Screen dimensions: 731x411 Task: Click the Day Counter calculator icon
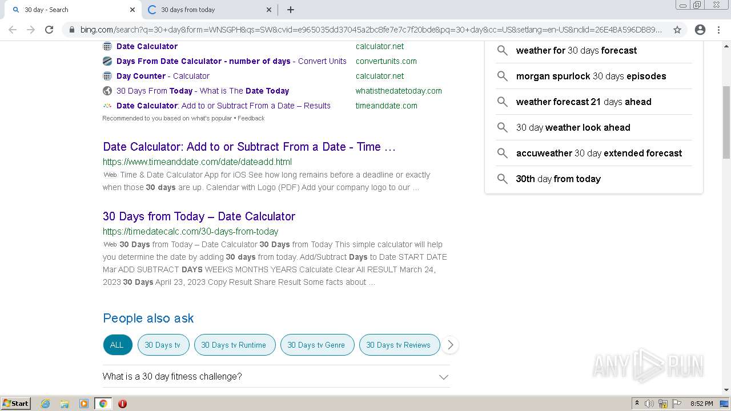click(107, 76)
